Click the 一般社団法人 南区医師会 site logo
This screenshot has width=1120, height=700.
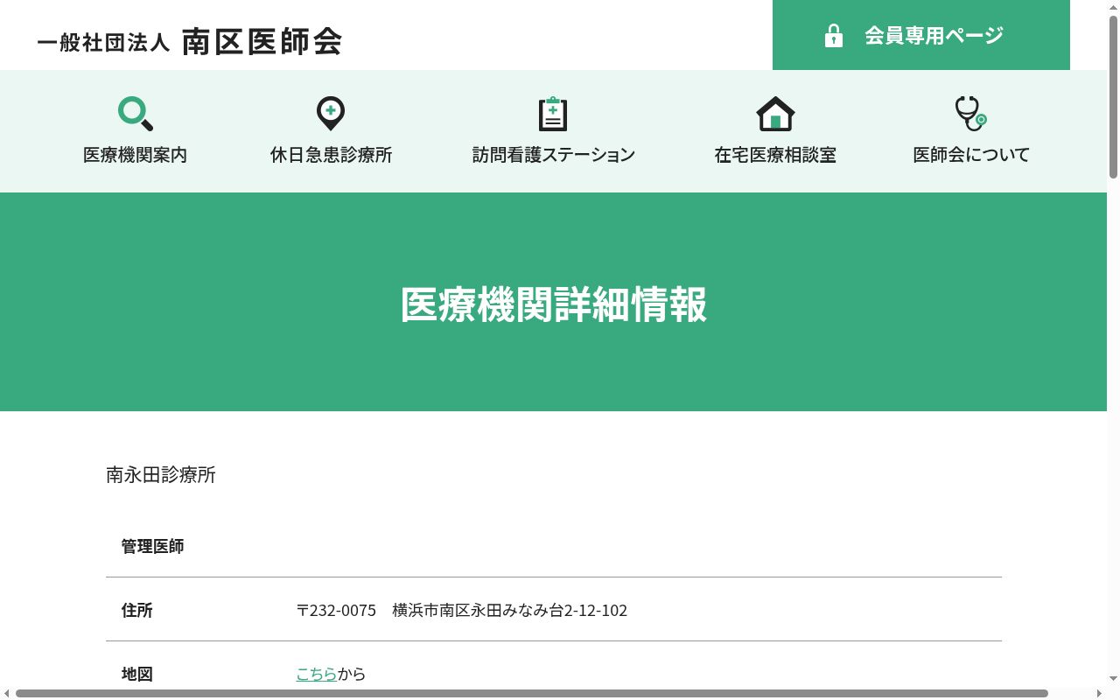(x=189, y=41)
